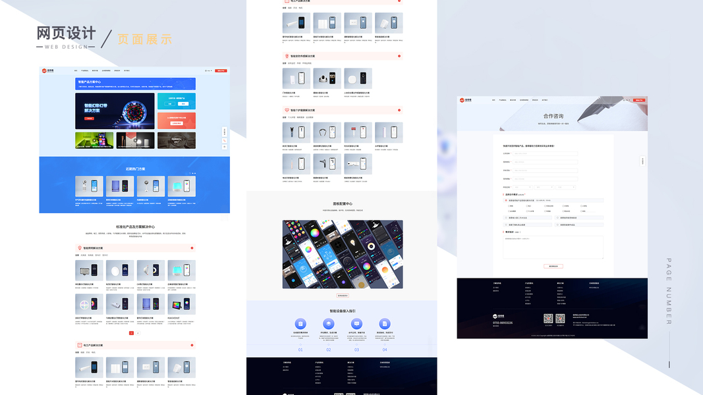Expand 智能个护健康解决方案 via its red dot
The image size is (703, 395).
click(399, 110)
